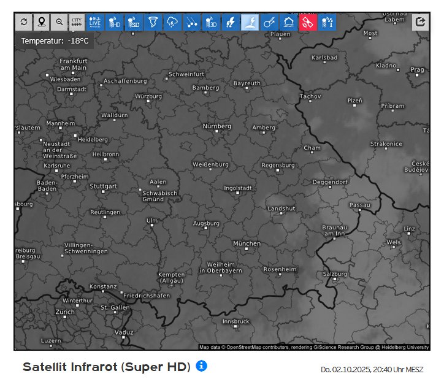The image size is (444, 379).
Task: Open the LIVE analysis layer
Action: click(95, 22)
